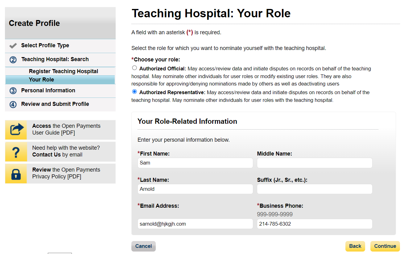Cancel the profile creation
404x254 pixels.
point(143,246)
